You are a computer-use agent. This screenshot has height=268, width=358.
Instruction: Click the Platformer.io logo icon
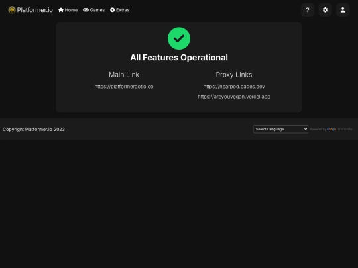click(x=12, y=10)
